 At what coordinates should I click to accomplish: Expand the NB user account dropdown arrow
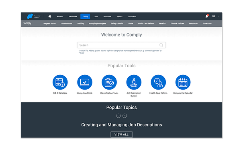pyautogui.click(x=218, y=16)
